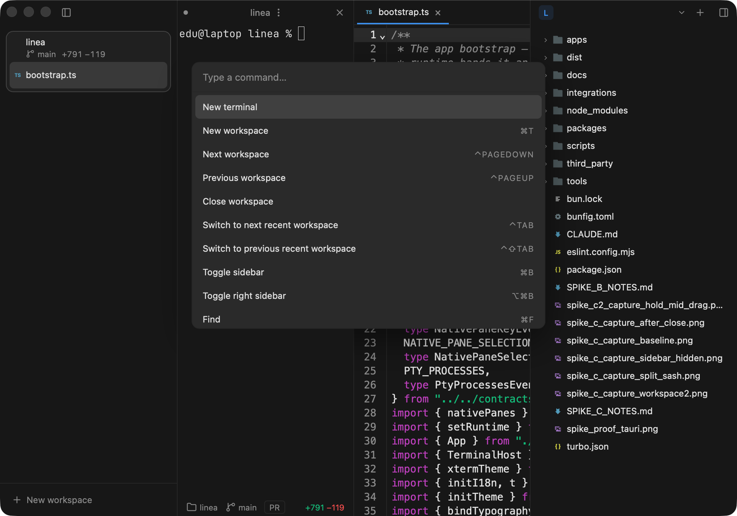The image size is (737, 516).
Task: Open linea terminal tab options menu
Action: point(279,13)
